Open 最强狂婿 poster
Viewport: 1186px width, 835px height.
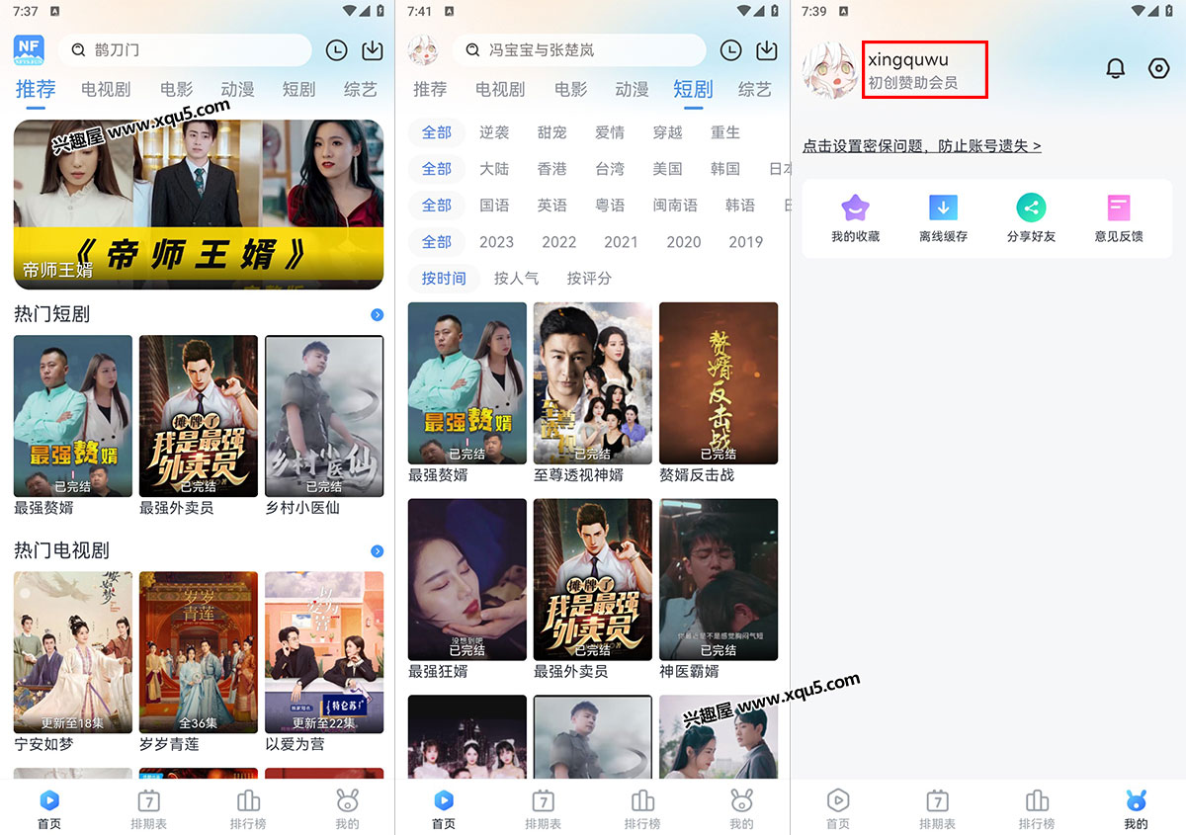pos(467,579)
